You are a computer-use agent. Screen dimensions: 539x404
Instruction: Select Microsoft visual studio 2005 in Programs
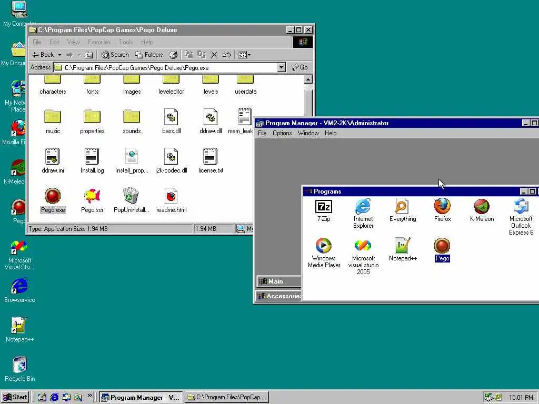tap(363, 257)
